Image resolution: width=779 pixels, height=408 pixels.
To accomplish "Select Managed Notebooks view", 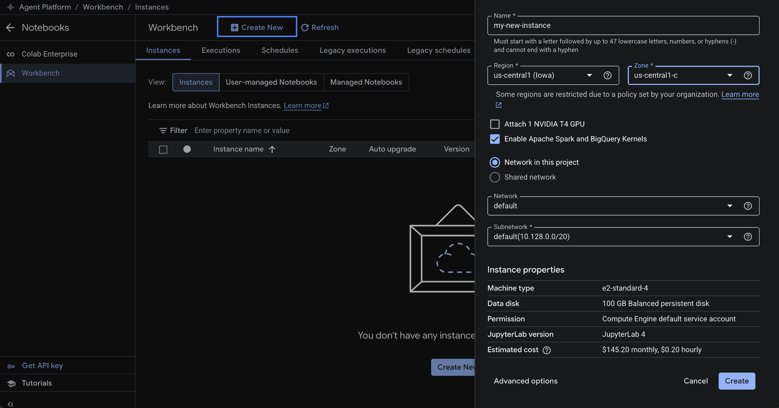I will pyautogui.click(x=366, y=82).
